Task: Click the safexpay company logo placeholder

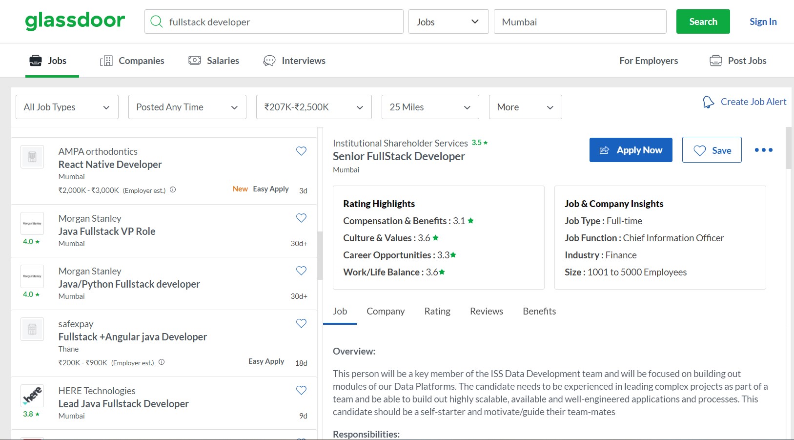Action: (32, 329)
